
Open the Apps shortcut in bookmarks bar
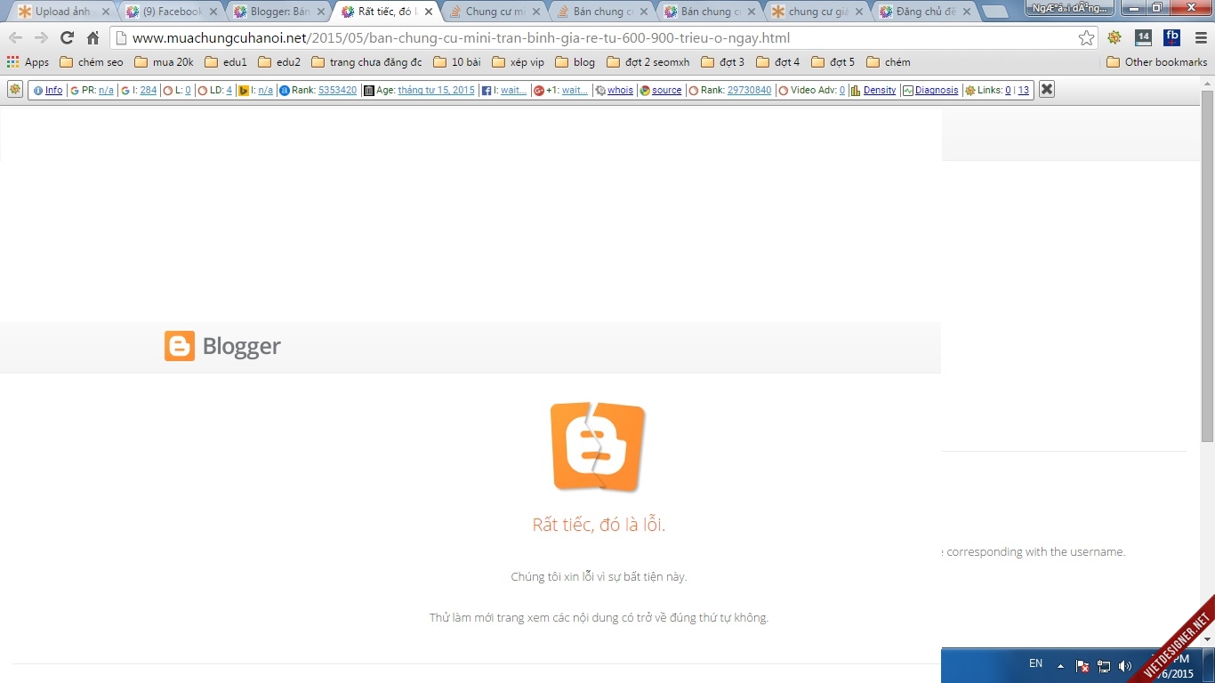click(x=28, y=62)
